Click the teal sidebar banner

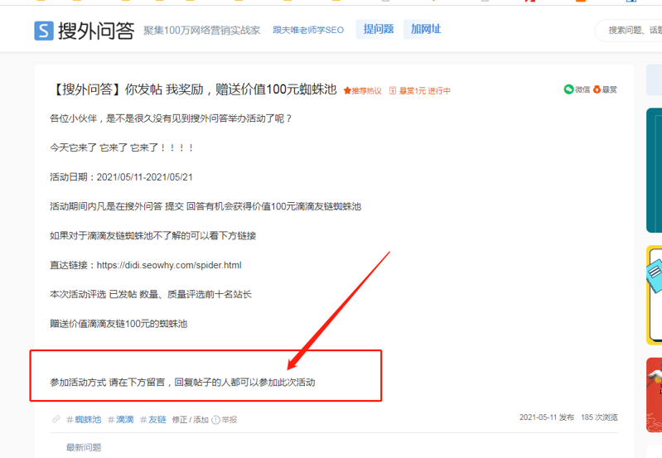654,170
